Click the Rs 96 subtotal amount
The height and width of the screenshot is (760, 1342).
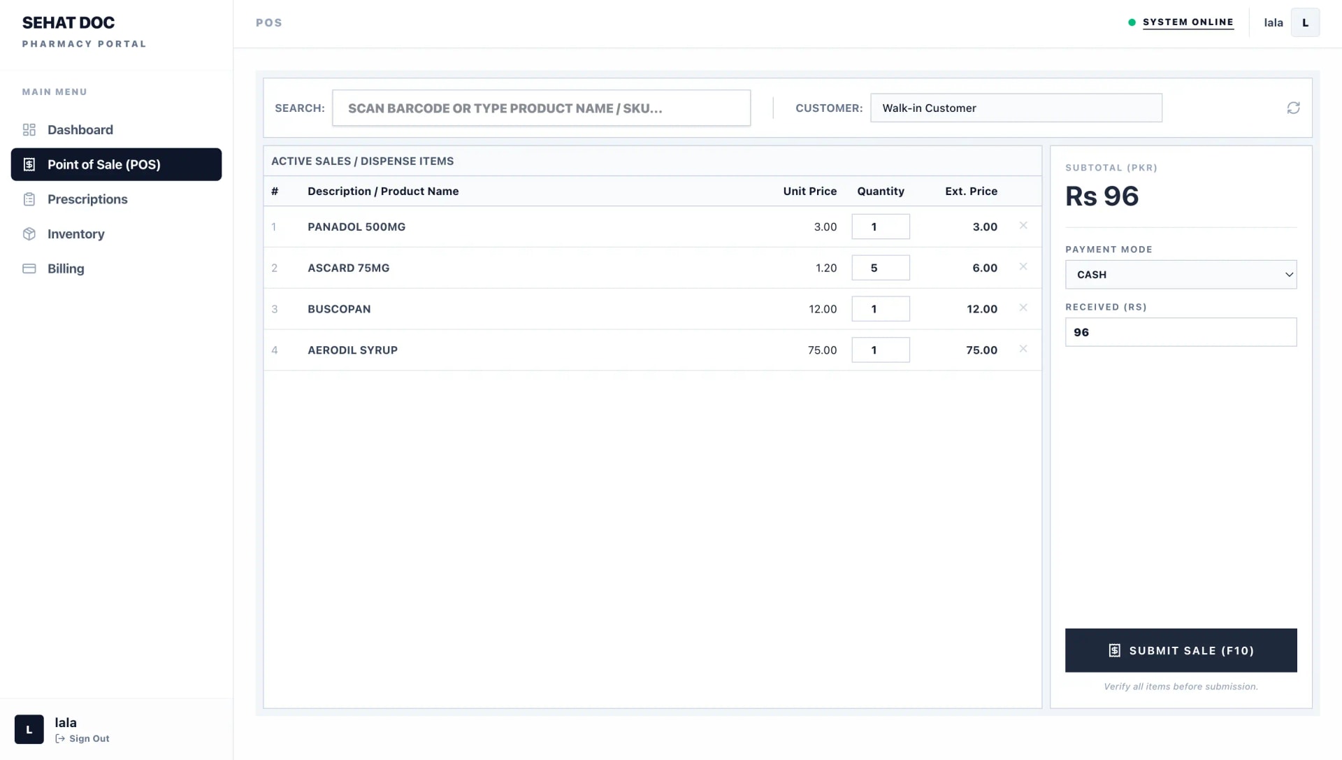(x=1102, y=196)
